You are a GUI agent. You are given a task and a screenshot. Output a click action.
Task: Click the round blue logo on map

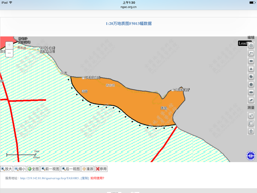pos(251,156)
